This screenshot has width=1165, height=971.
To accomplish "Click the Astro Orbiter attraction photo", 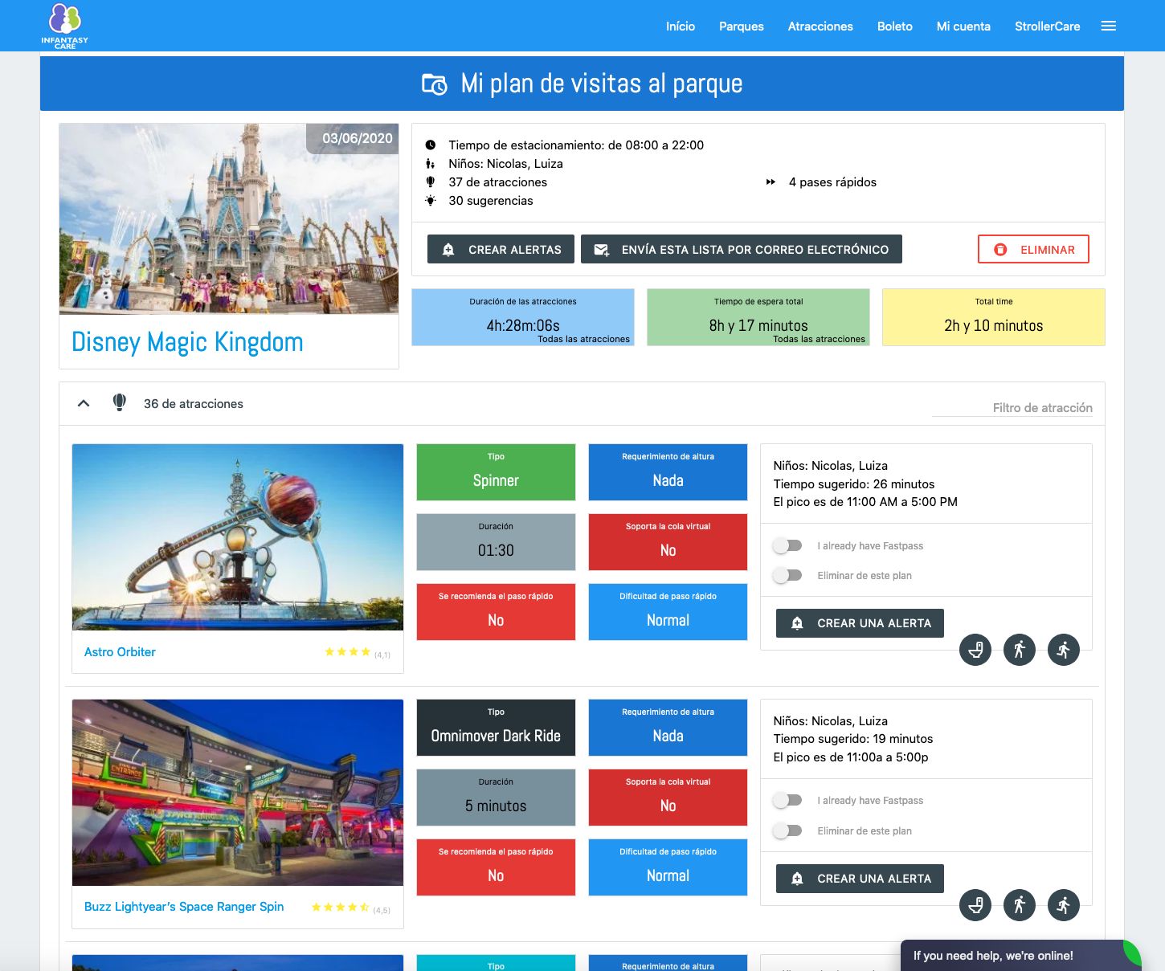I will (x=238, y=537).
